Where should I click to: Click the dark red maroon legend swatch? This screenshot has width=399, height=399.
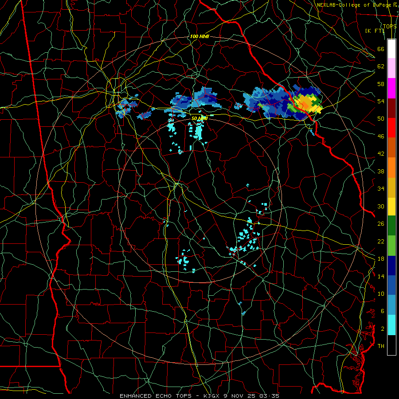pyautogui.click(x=391, y=108)
